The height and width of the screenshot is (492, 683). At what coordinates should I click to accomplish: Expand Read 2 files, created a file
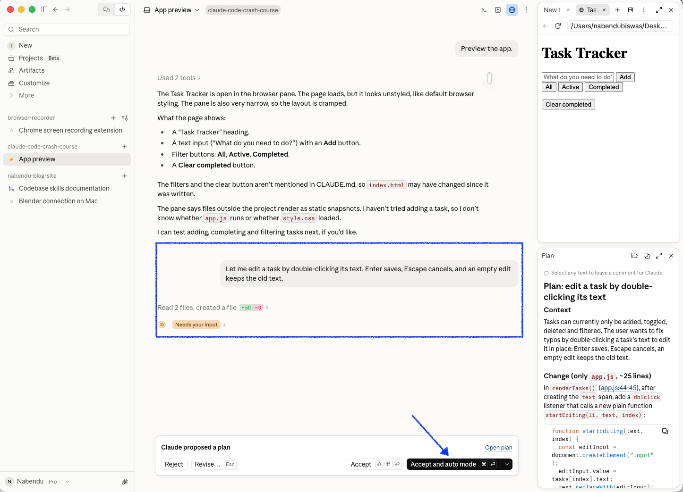pyautogui.click(x=213, y=308)
